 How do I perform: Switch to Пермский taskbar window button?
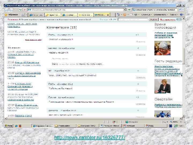[x=43, y=126]
